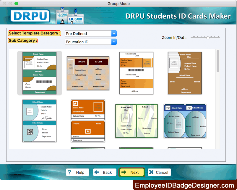The image size is (237, 190).
Task: Adjust the Zoom In/Out slider
Action: tap(208, 37)
